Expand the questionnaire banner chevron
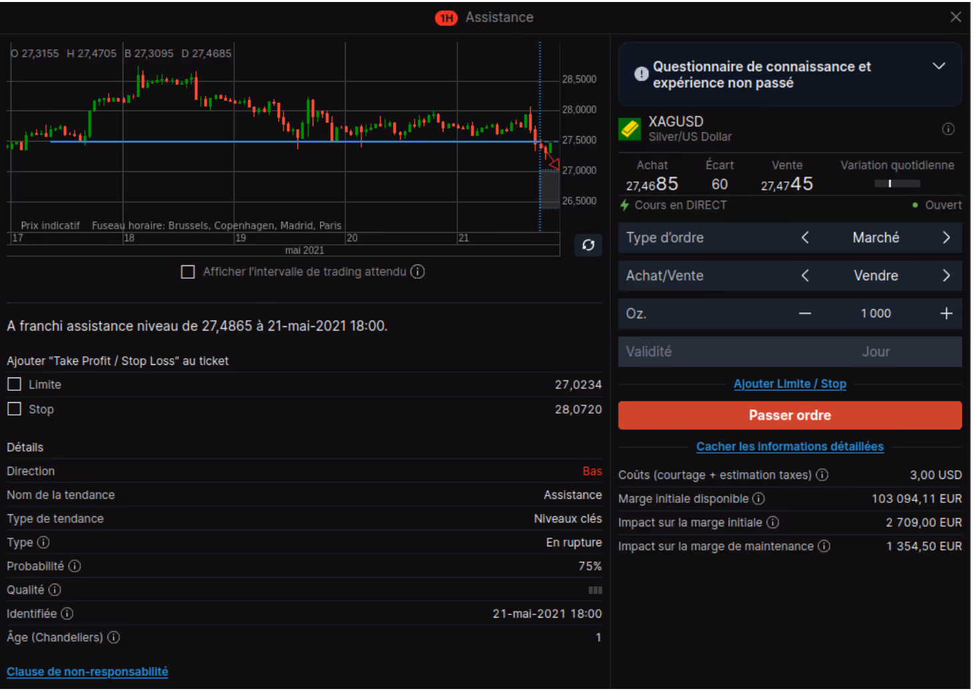This screenshot has width=976, height=691. [939, 66]
